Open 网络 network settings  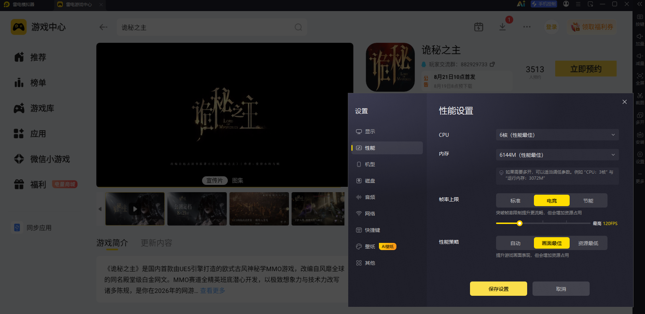[387, 214]
